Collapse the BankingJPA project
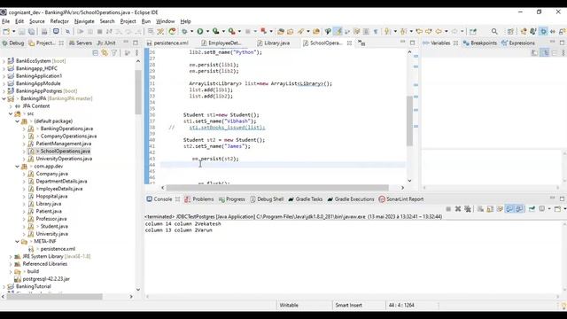The width and height of the screenshot is (567, 319). coord(4,98)
